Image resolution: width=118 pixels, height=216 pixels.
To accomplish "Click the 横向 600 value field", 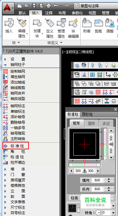I will [x=97, y=180].
